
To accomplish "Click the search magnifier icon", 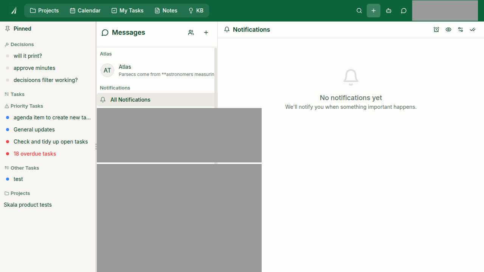I will 359,11.
